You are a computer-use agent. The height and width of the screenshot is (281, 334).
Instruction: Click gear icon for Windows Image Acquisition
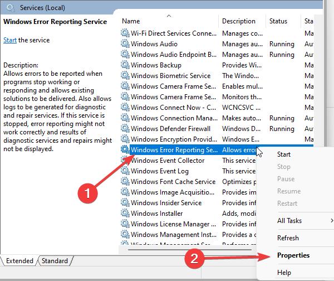125,192
